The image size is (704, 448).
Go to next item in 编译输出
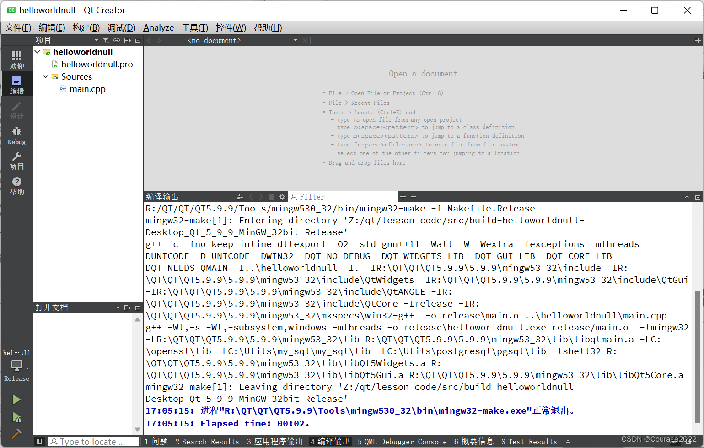pyautogui.click(x=261, y=197)
